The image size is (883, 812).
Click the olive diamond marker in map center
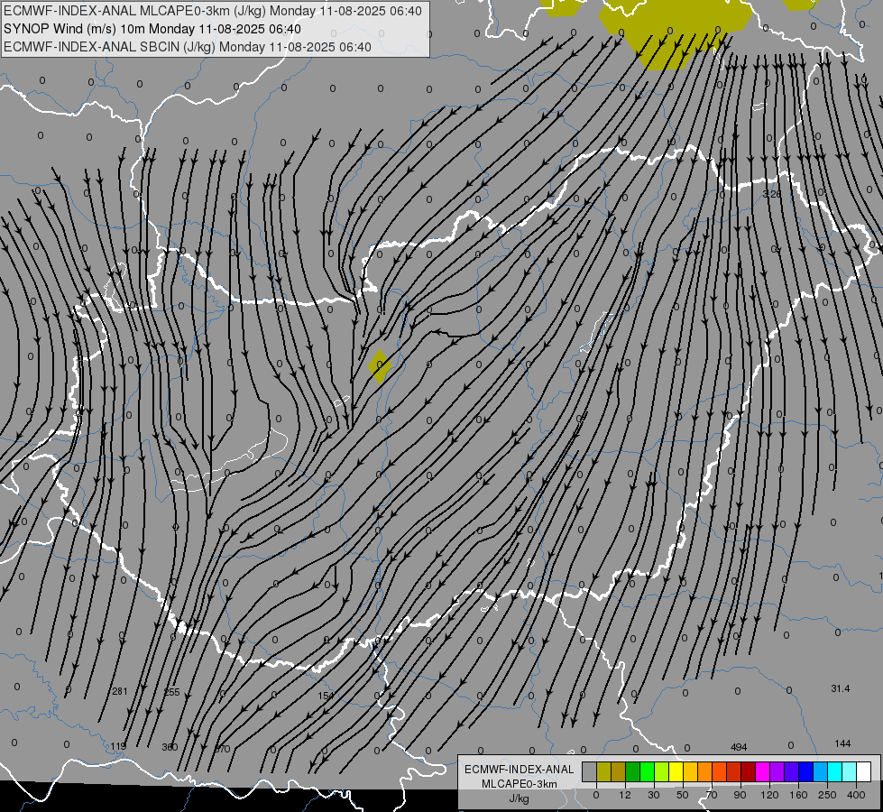[x=380, y=366]
